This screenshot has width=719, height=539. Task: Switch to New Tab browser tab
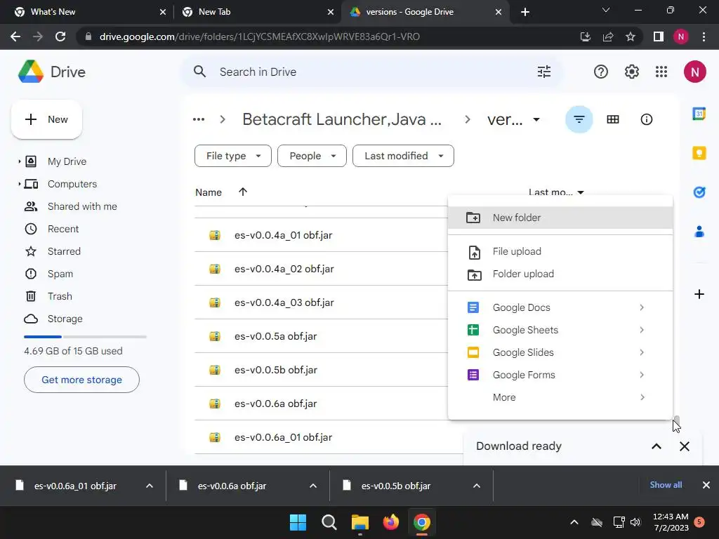coord(257,12)
